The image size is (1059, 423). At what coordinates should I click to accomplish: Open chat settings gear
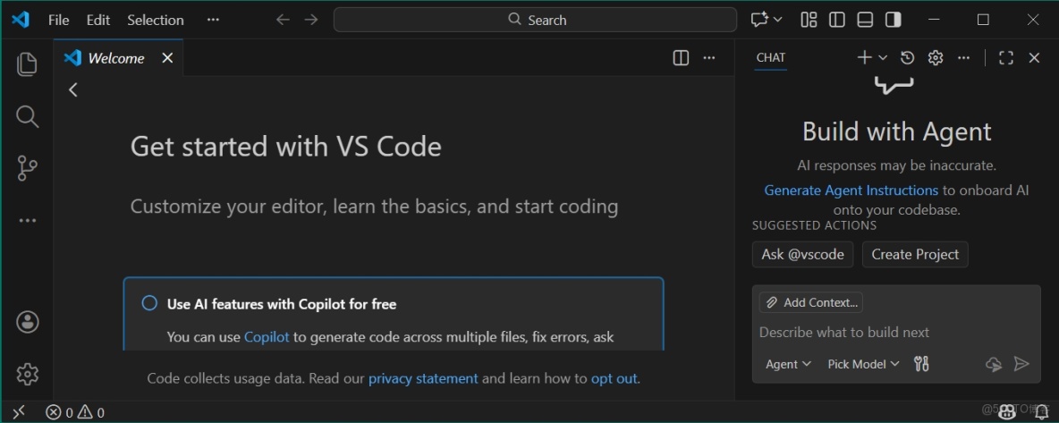click(936, 57)
